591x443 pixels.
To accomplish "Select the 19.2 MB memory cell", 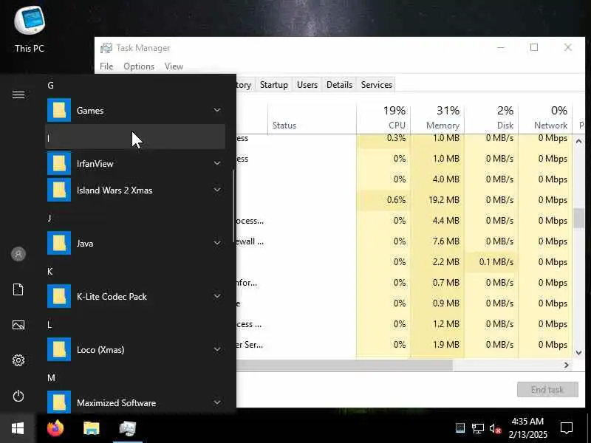I will (437, 199).
